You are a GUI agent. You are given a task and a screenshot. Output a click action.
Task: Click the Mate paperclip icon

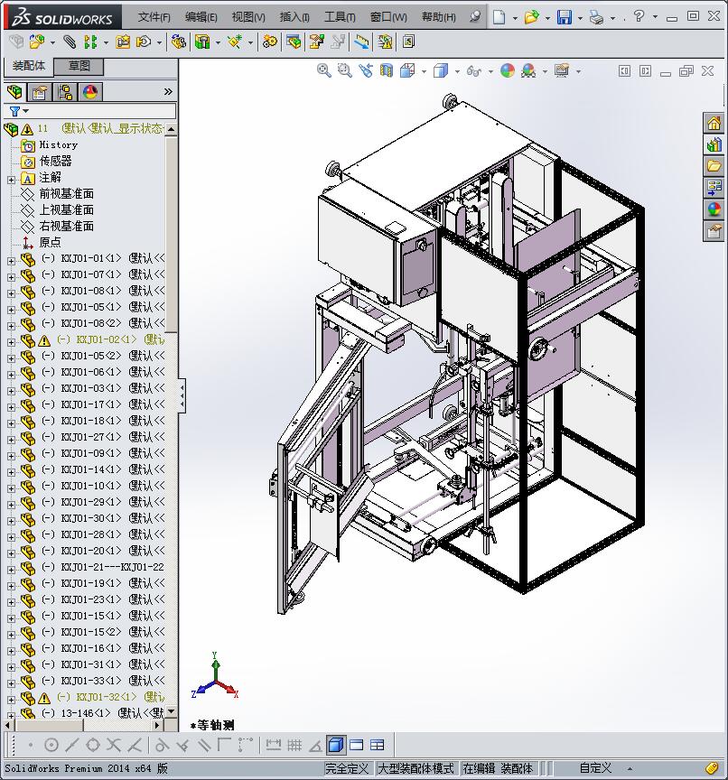pos(70,42)
